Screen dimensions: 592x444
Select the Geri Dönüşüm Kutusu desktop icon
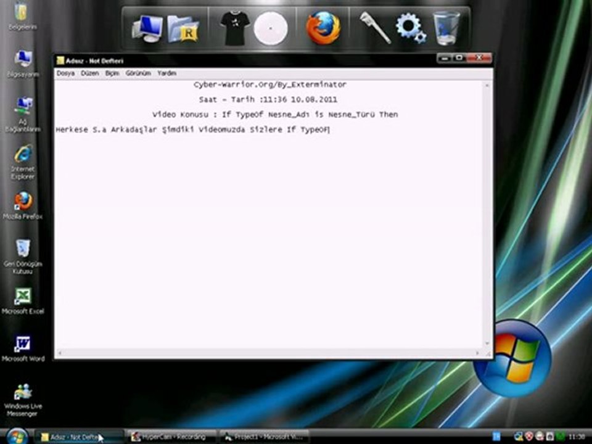pyautogui.click(x=23, y=257)
